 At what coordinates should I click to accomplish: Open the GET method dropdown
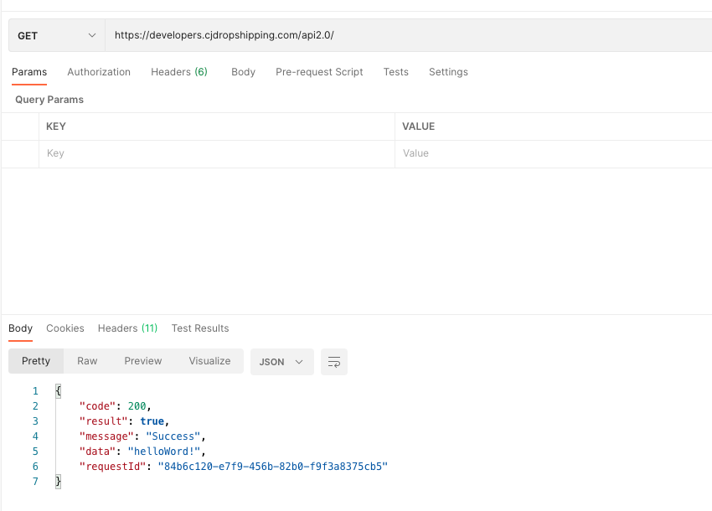pyautogui.click(x=57, y=36)
